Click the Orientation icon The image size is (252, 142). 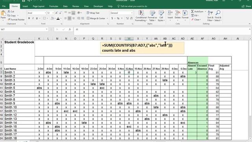pyautogui.click(x=79, y=13)
